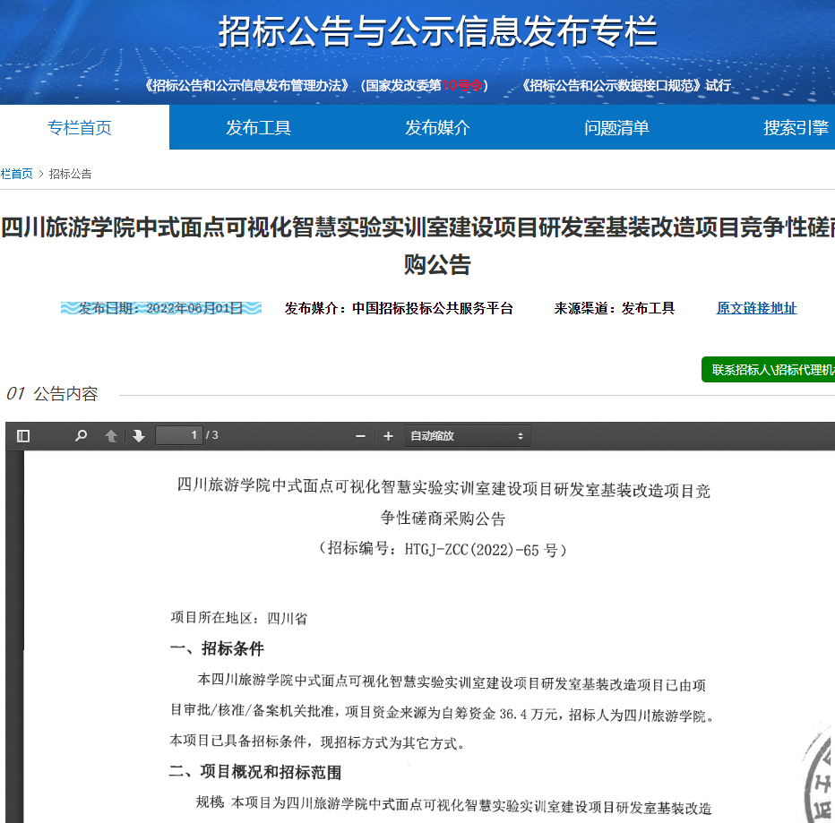Click PDF text 项目所在地区：四川省

pos(239,618)
